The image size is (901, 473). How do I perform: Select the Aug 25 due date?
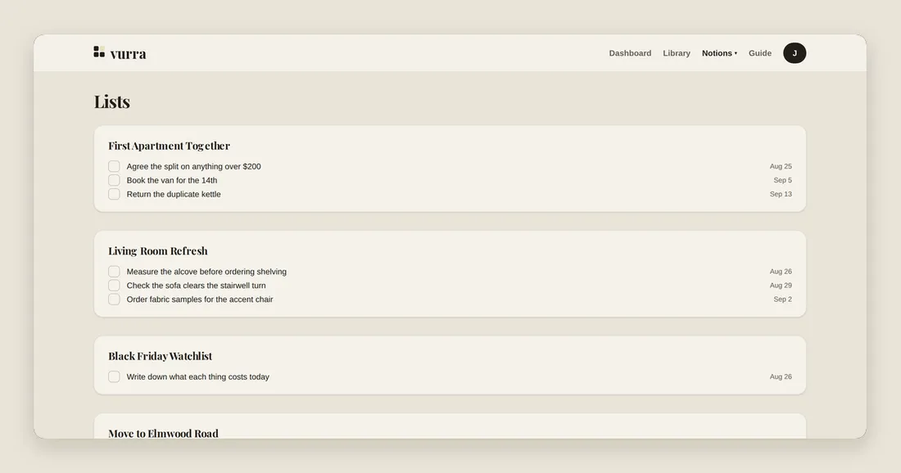[781, 166]
